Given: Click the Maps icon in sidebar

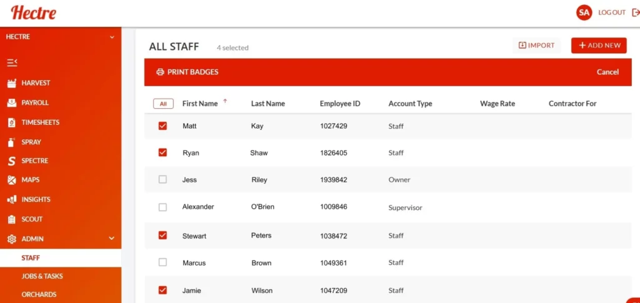Looking at the screenshot, I should (x=11, y=180).
